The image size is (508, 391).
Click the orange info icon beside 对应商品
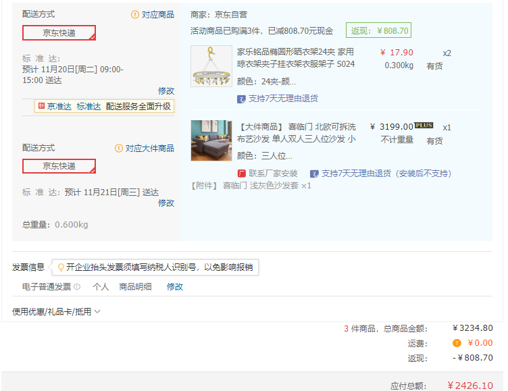pos(135,15)
